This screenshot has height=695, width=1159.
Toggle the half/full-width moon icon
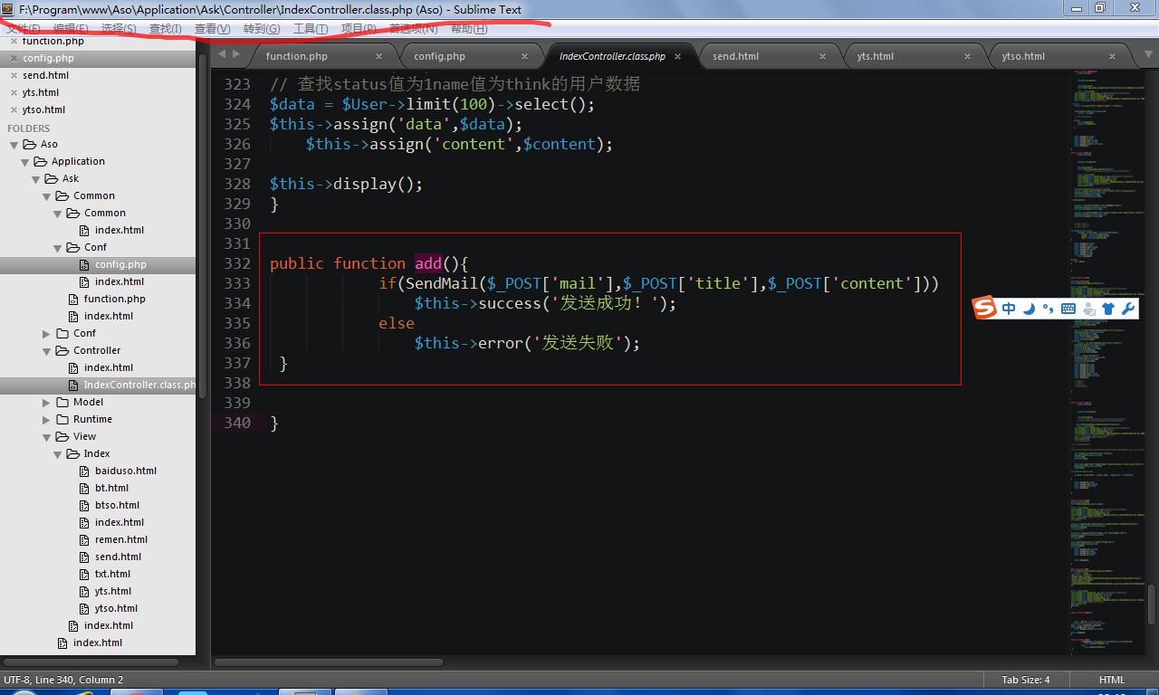click(1030, 309)
